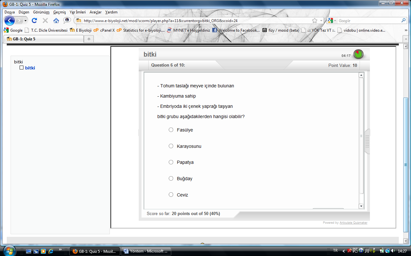Viewport: 411px width, 256px height.
Task: Open the Görünüm menu
Action: tap(41, 12)
